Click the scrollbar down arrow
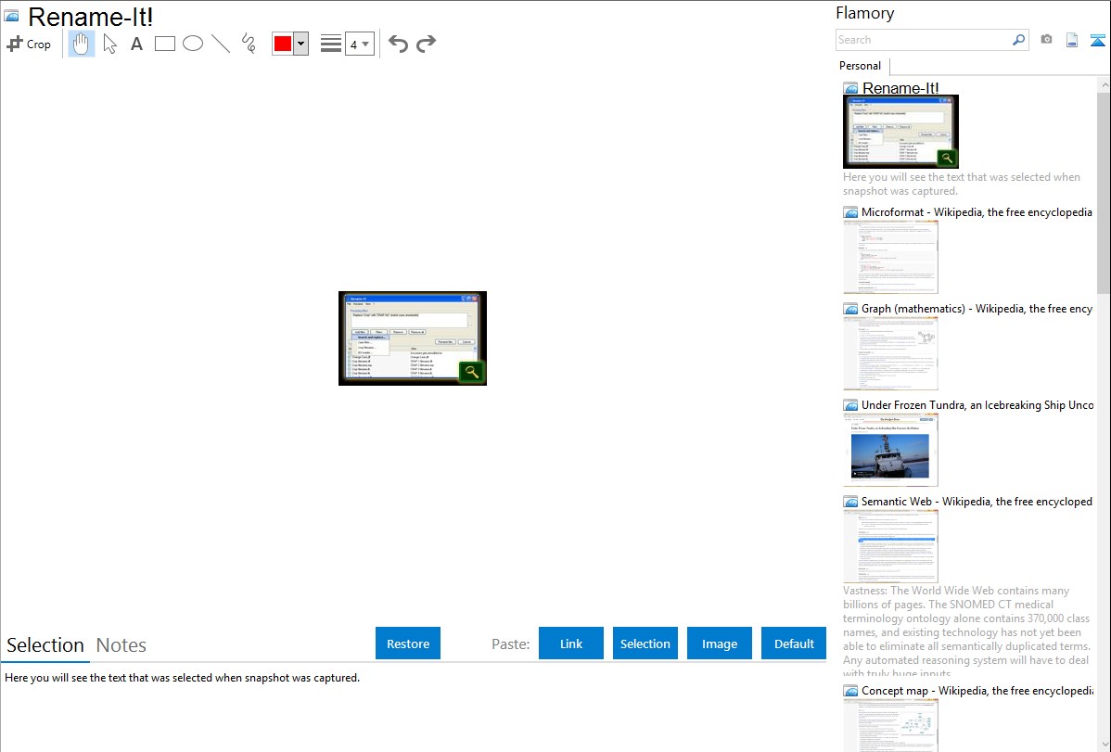 pos(1104,745)
